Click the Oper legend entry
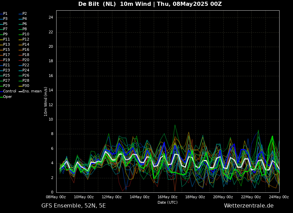The image size is (293, 213). pos(7,97)
